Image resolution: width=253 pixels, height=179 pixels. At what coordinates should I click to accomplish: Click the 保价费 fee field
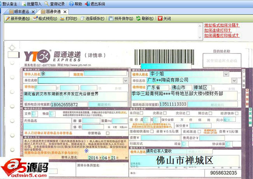point(200,125)
